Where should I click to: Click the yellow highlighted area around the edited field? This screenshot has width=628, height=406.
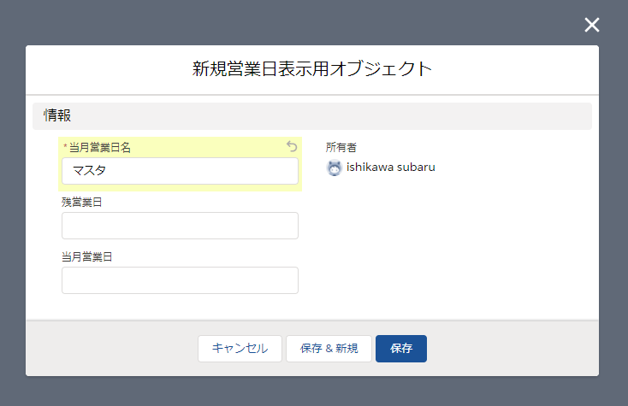[x=180, y=164]
